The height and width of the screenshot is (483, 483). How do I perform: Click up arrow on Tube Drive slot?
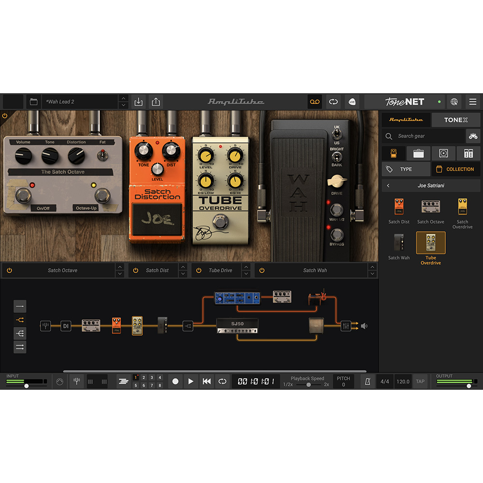click(x=246, y=267)
